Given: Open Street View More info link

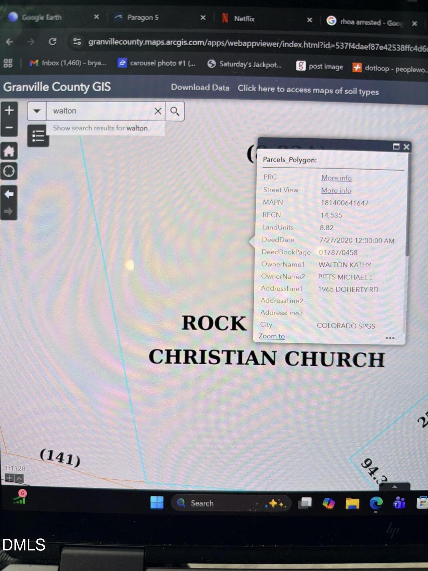Looking at the screenshot, I should 336,190.
